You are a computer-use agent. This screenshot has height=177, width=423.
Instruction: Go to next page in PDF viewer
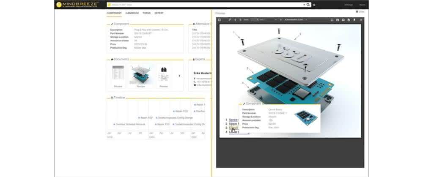[x=240, y=20]
